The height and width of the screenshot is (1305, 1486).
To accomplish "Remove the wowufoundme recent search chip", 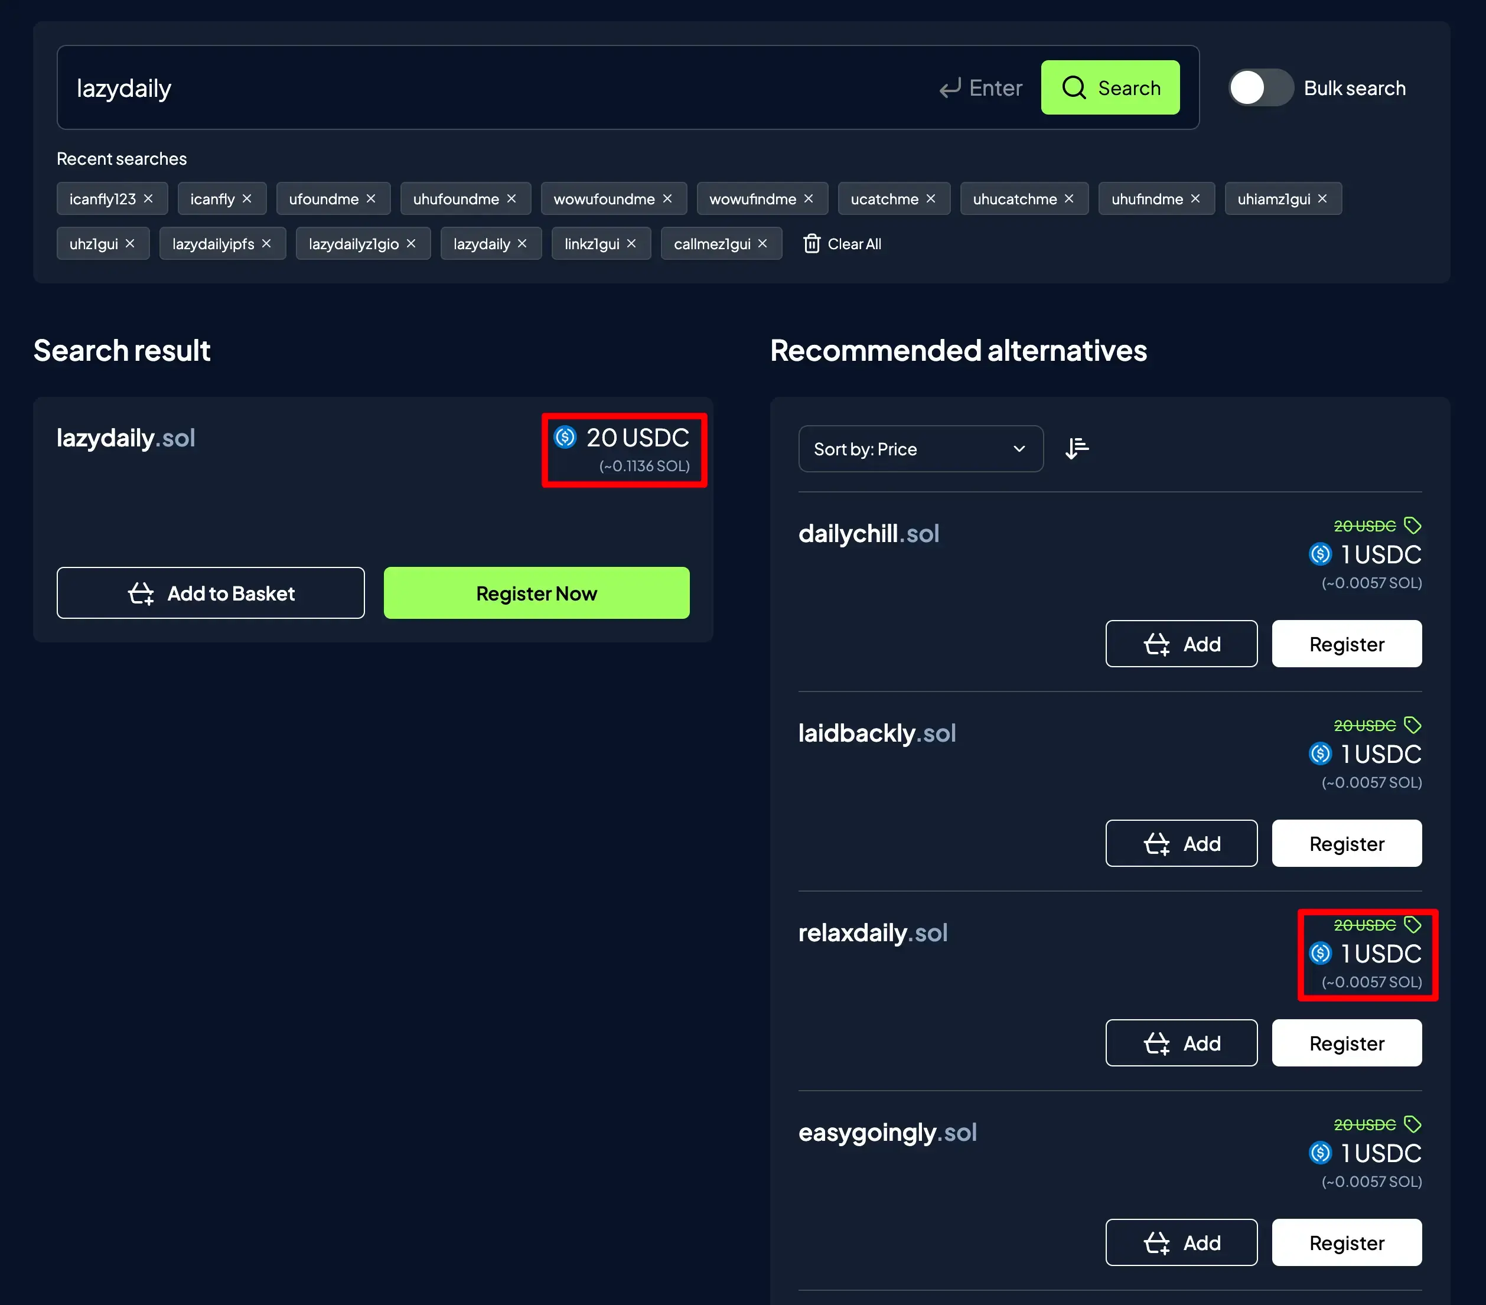I will (667, 198).
